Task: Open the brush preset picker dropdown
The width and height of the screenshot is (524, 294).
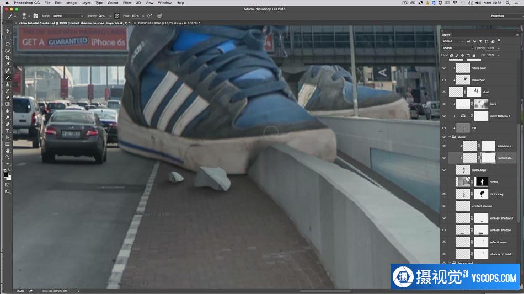Action: click(x=29, y=15)
